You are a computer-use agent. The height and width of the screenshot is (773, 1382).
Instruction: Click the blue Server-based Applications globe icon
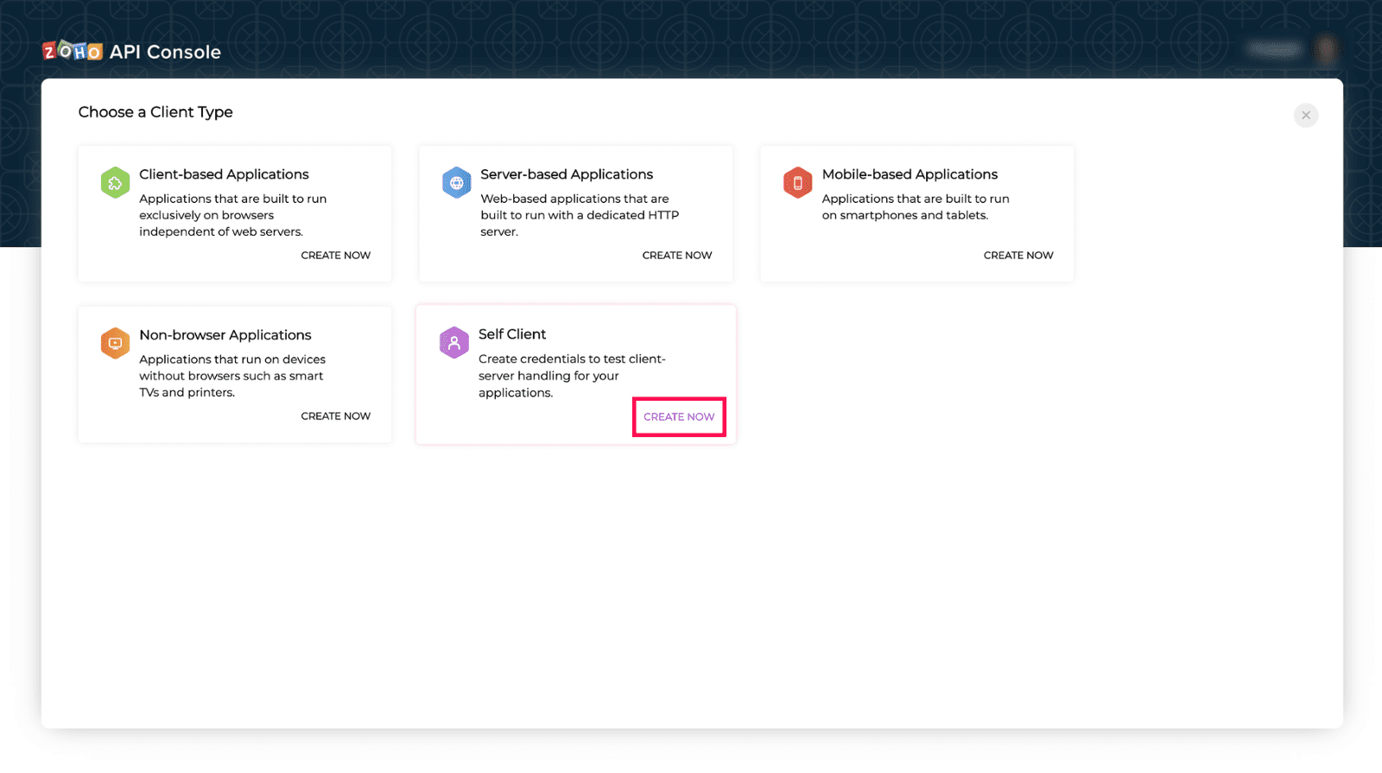coord(456,183)
